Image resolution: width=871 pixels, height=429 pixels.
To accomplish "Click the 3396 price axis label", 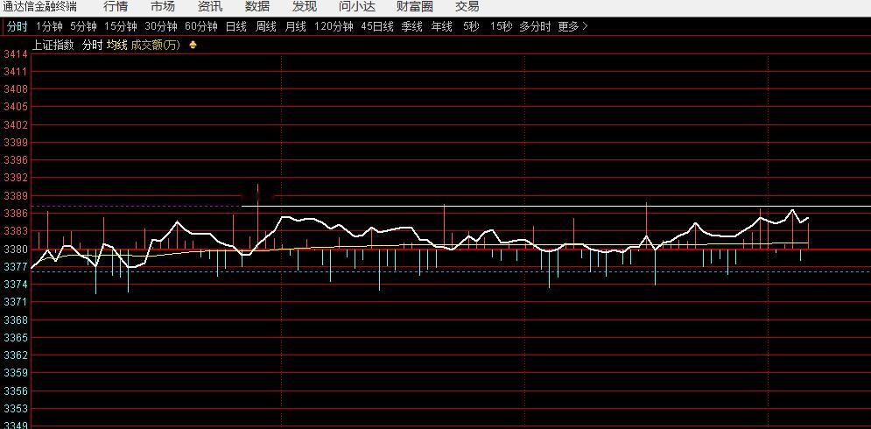I will [14, 160].
